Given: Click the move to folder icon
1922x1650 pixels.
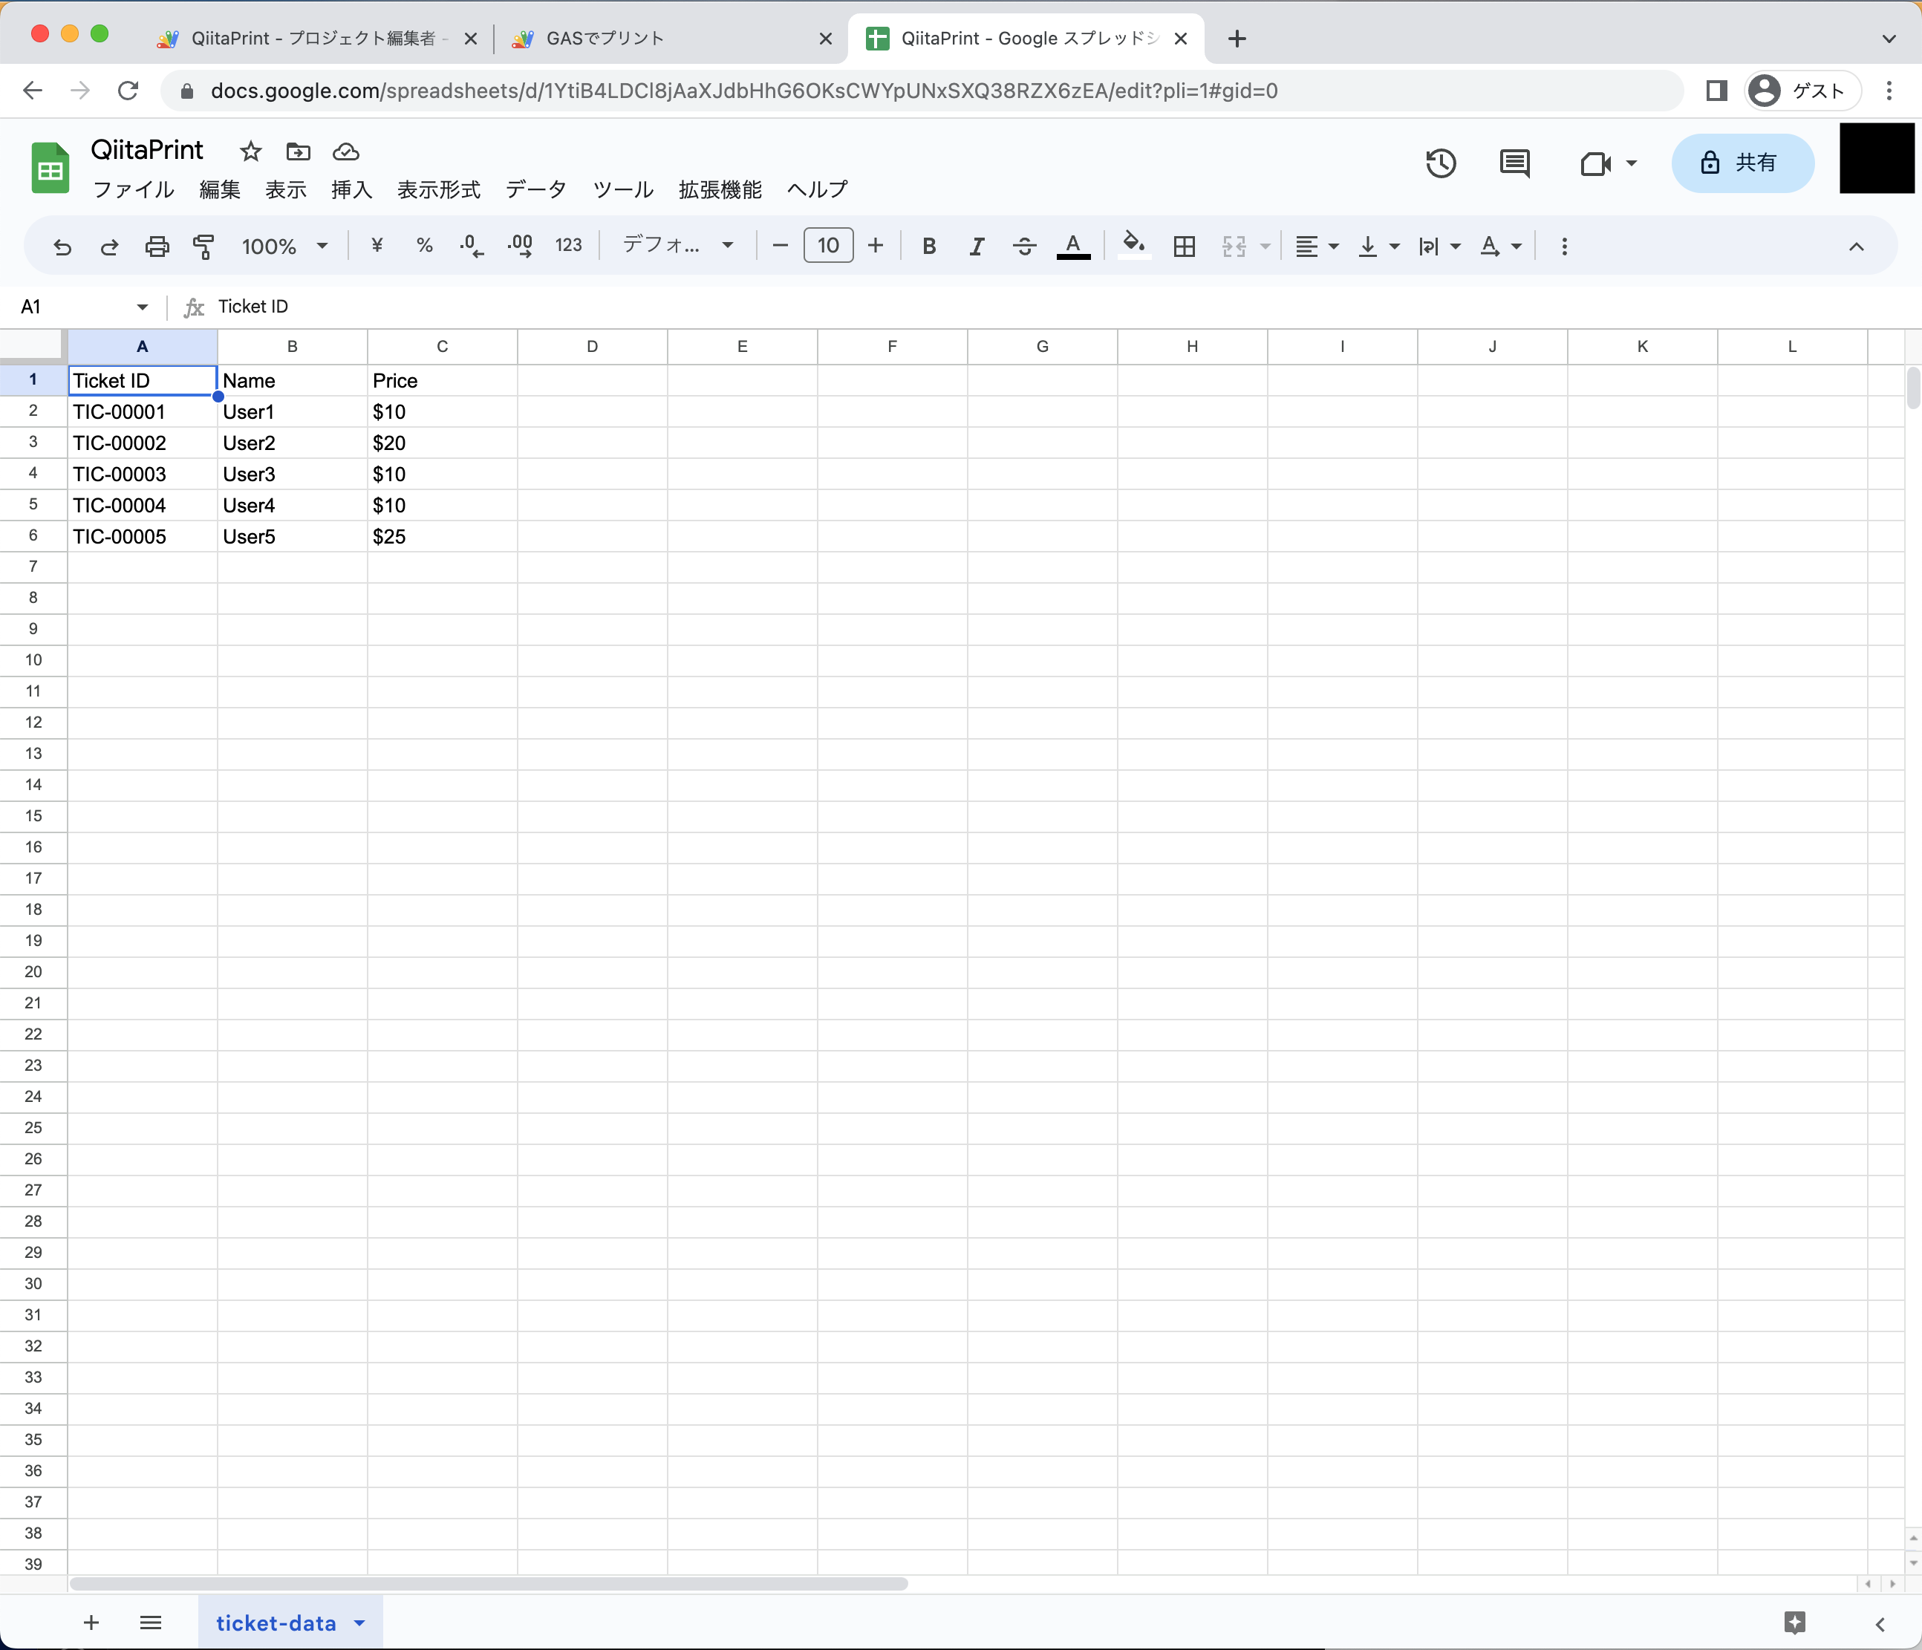Looking at the screenshot, I should [298, 151].
